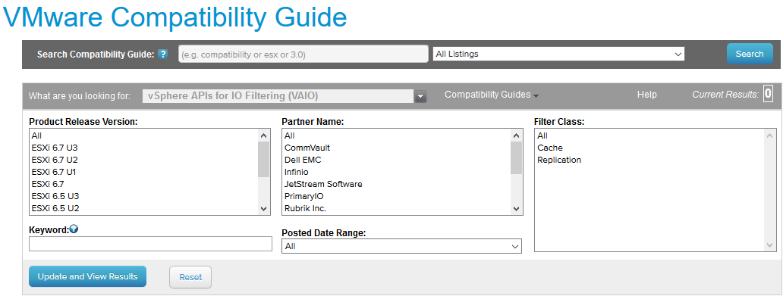The width and height of the screenshot is (783, 296).
Task: Select Dell EMC partner
Action: [x=396, y=160]
